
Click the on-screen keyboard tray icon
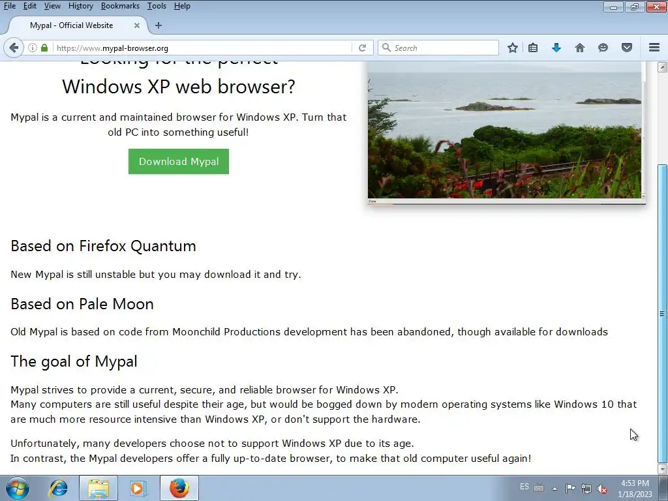point(539,488)
